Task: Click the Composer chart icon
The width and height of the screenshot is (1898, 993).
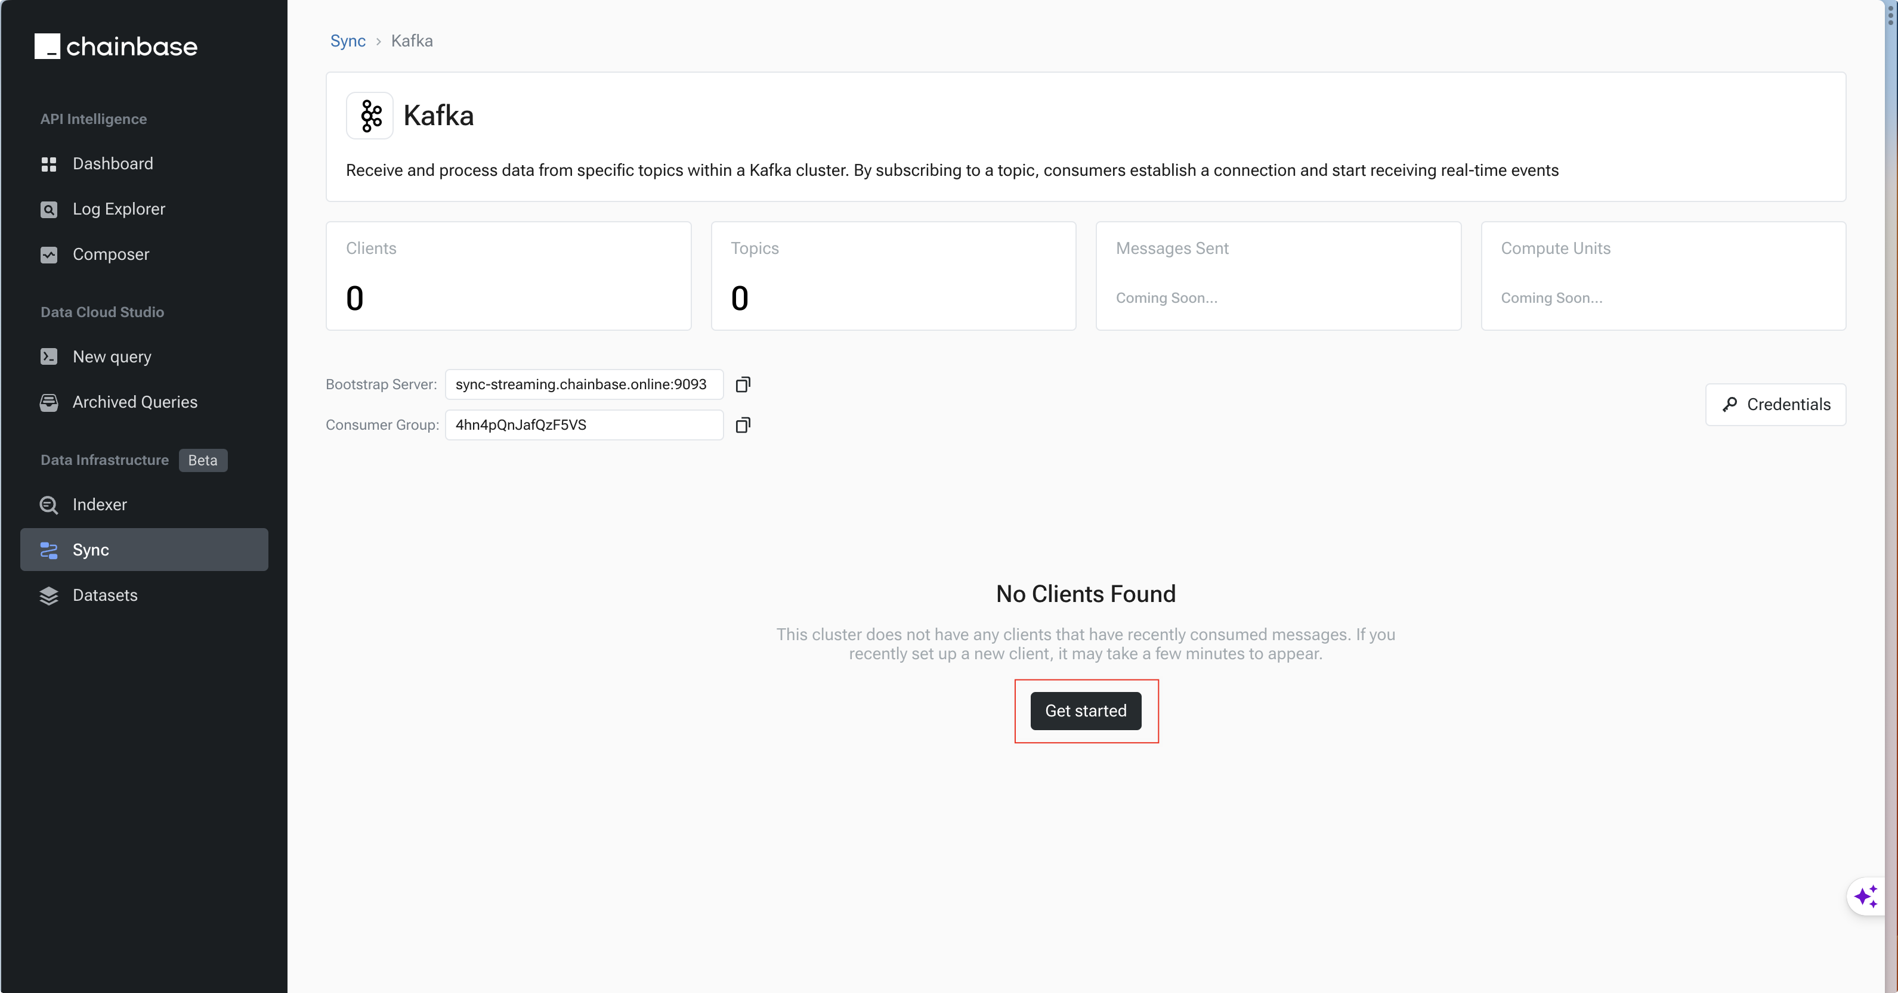Action: pyautogui.click(x=49, y=255)
